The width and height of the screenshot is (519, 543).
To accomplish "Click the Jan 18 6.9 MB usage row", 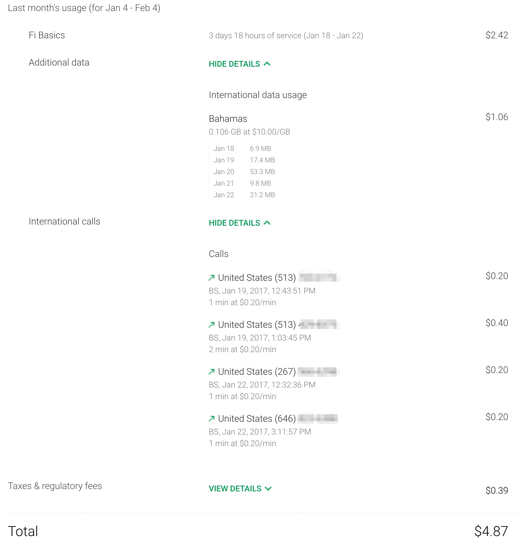I will point(242,149).
